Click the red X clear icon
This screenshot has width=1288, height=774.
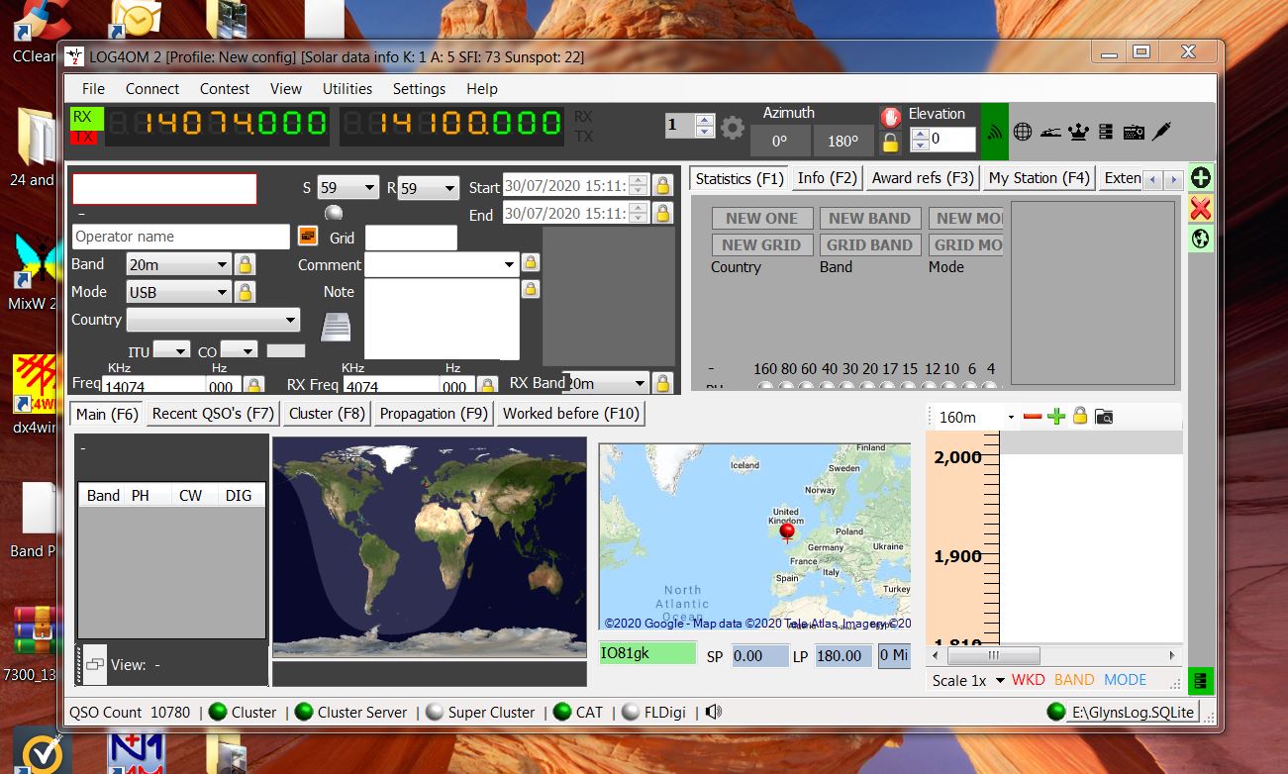1201,208
